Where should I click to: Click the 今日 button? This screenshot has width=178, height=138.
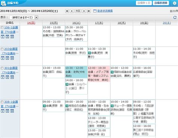point(78,11)
